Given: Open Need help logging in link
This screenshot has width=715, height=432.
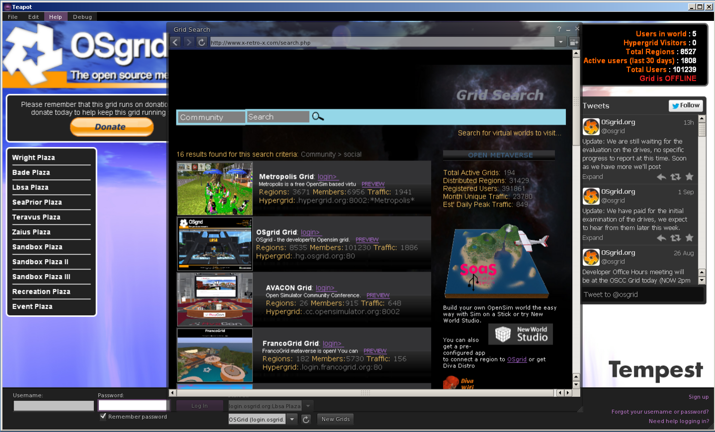Looking at the screenshot, I should click(679, 421).
